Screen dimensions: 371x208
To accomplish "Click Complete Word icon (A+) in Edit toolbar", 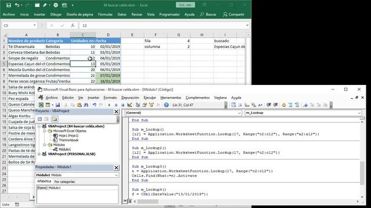I will click(260, 105).
